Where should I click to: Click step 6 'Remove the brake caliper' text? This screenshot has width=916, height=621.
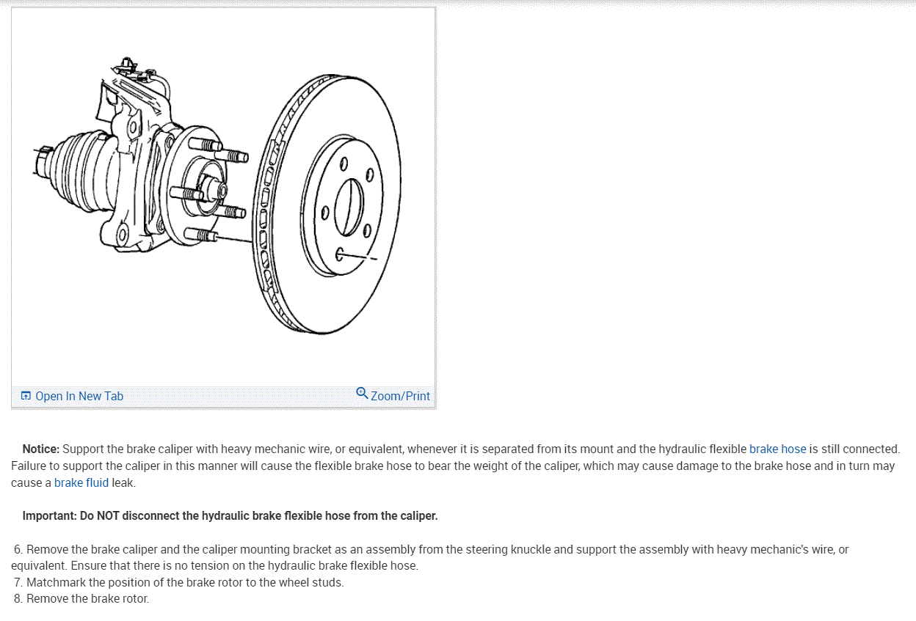tap(430, 557)
